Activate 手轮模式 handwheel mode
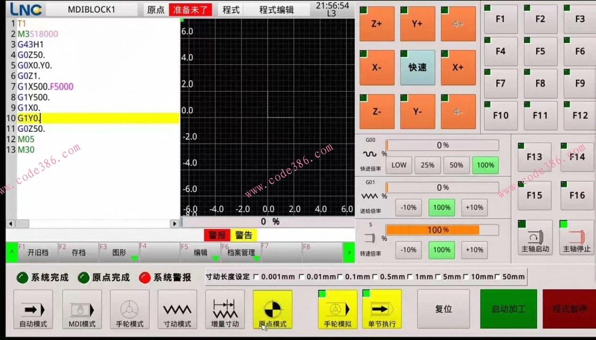 click(x=129, y=309)
